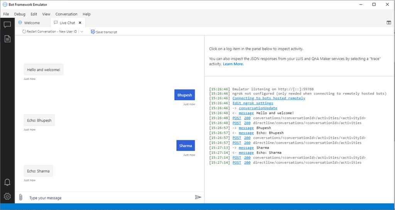
Task: Click 'Emulator listening on http://[::]:59788' log text
Action: [273, 89]
